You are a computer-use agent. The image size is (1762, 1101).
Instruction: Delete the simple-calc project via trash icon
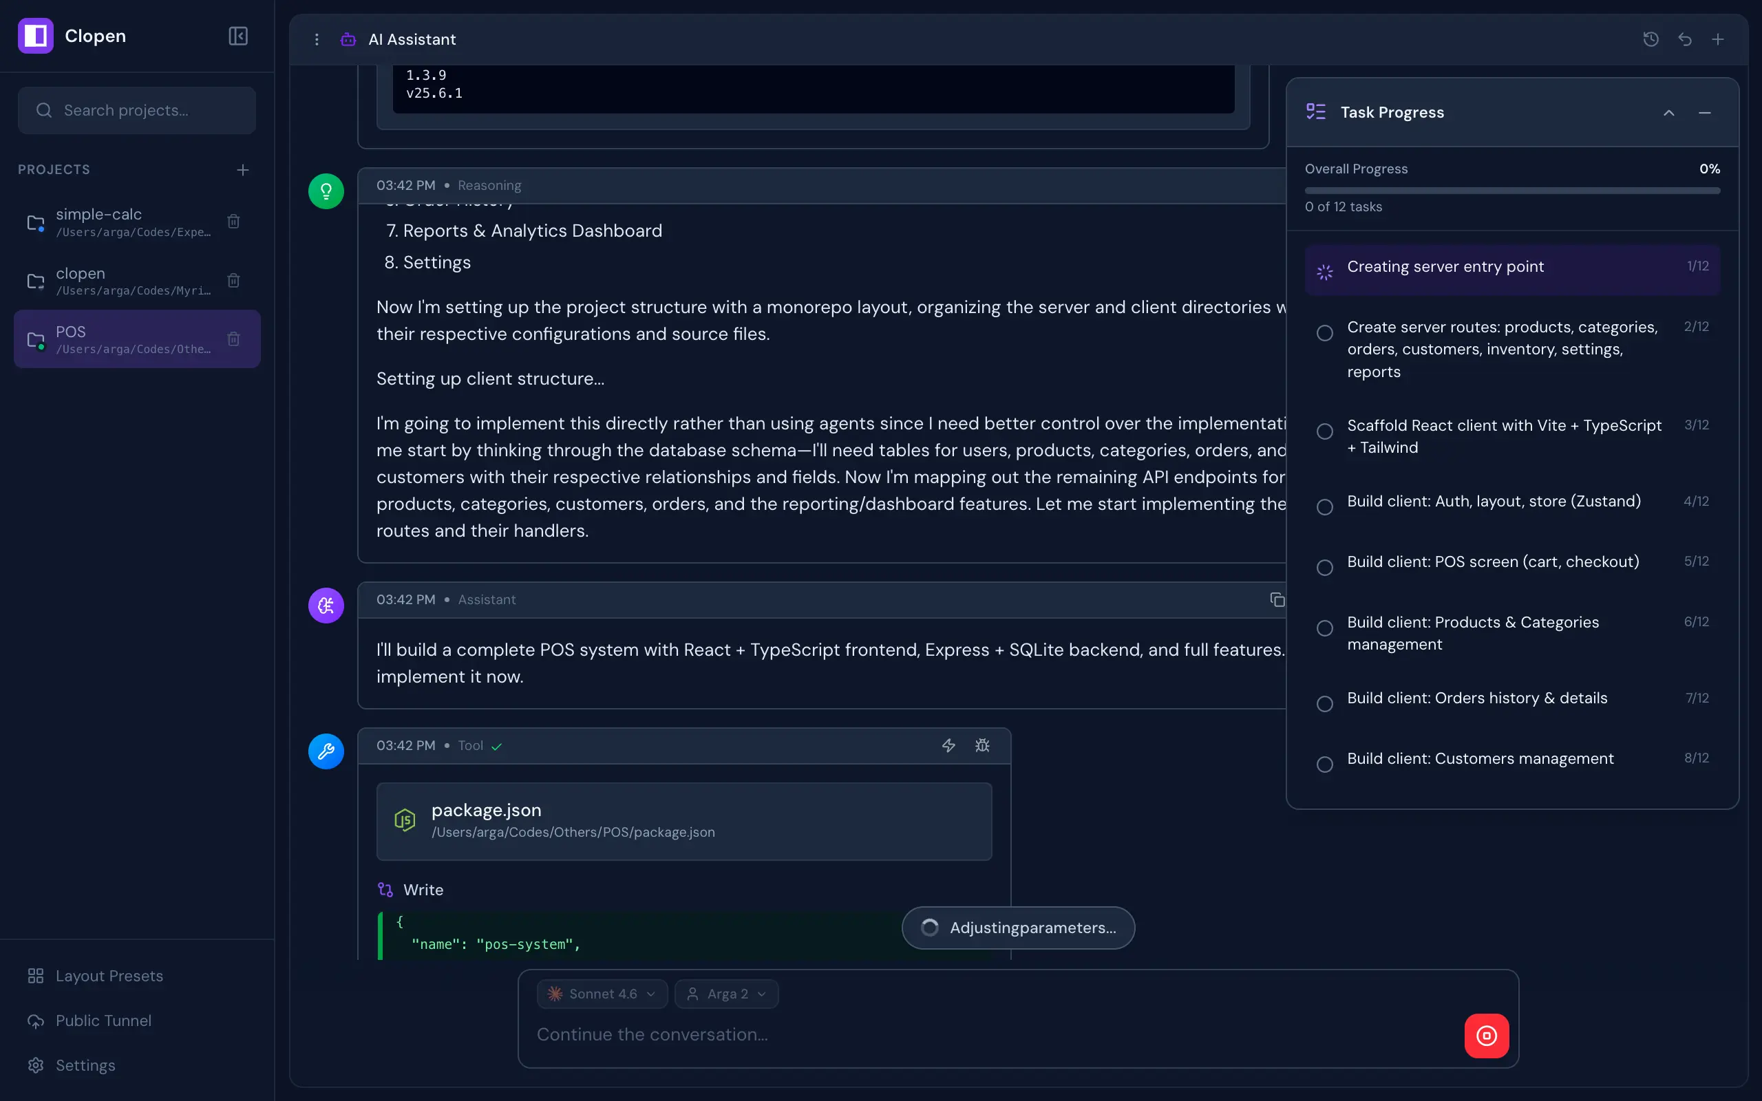pos(234,221)
